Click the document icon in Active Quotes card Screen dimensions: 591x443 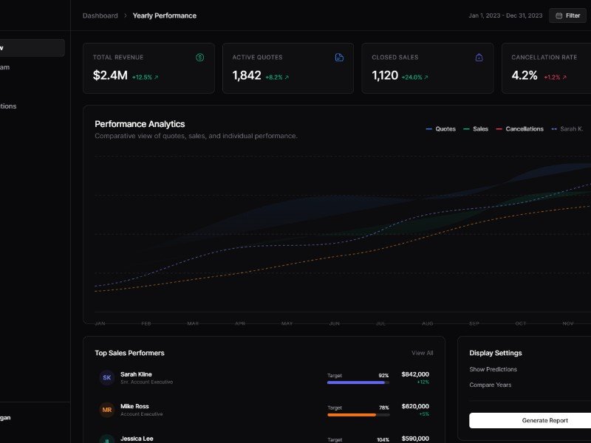click(339, 58)
